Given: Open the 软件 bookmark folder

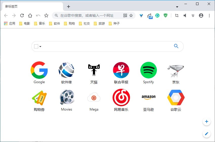Looking at the screenshot, I should tap(55, 24).
